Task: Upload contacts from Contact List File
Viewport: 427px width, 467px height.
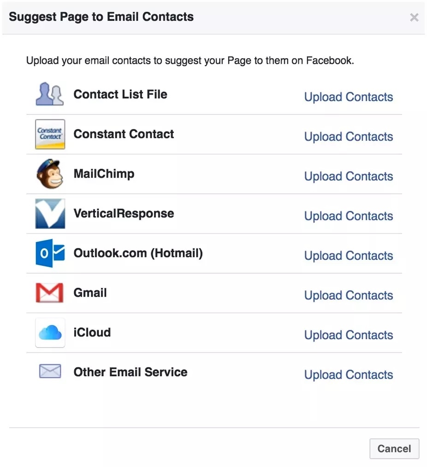Action: 349,97
